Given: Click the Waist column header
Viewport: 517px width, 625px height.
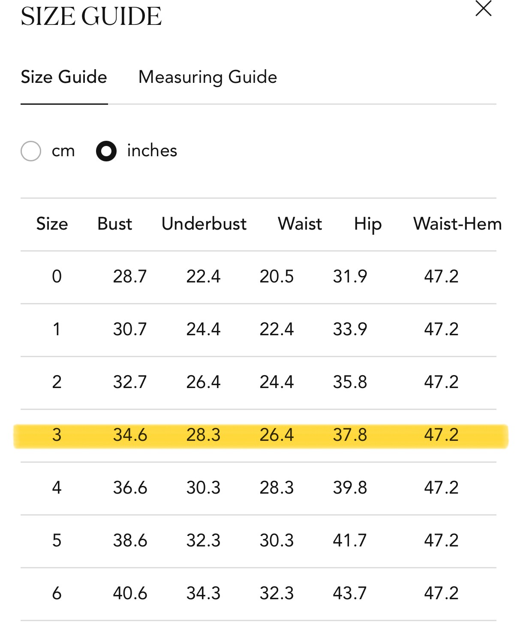Looking at the screenshot, I should 300,224.
